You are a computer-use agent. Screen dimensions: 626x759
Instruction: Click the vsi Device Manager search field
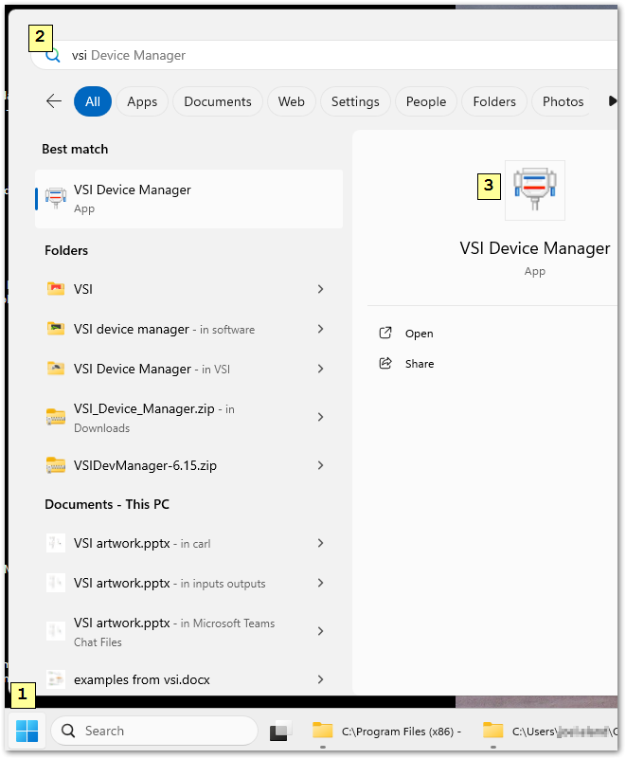[x=324, y=55]
